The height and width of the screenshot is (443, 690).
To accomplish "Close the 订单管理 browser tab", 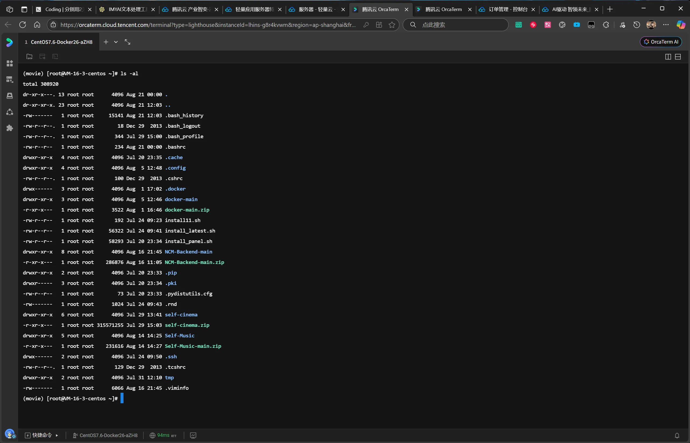I will (x=533, y=9).
